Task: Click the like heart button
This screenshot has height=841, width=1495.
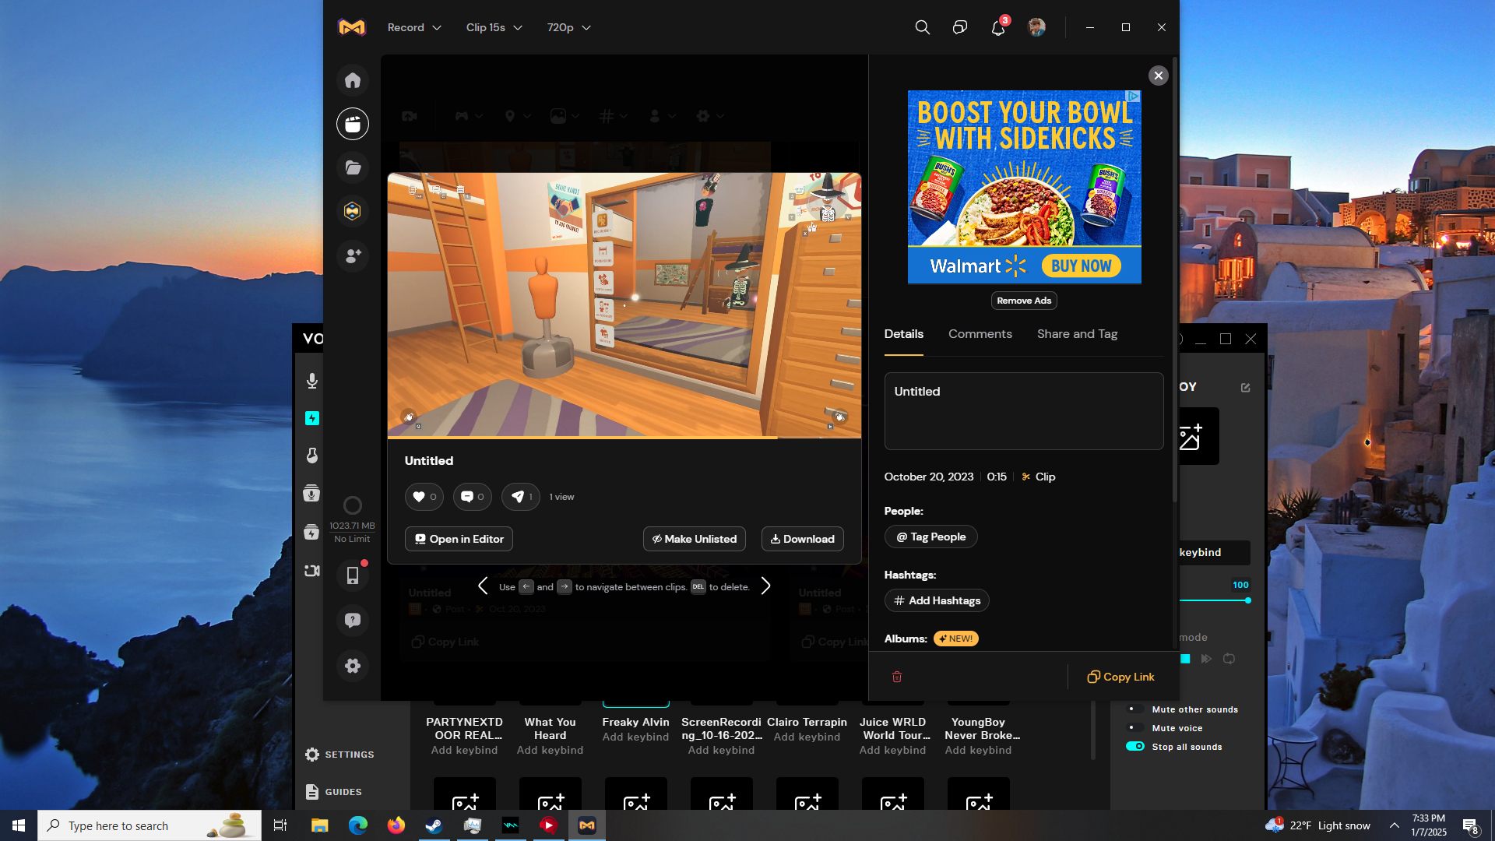Action: (424, 497)
